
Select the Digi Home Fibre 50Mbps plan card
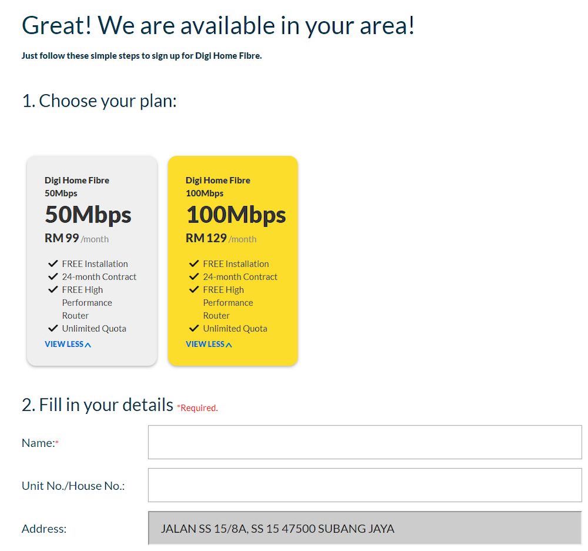pyautogui.click(x=92, y=261)
